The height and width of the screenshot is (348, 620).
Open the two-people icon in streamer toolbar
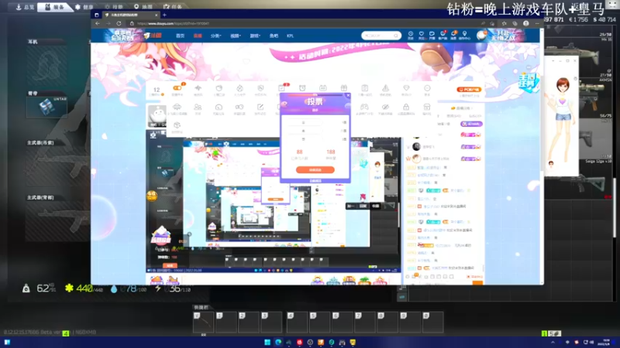tap(198, 107)
